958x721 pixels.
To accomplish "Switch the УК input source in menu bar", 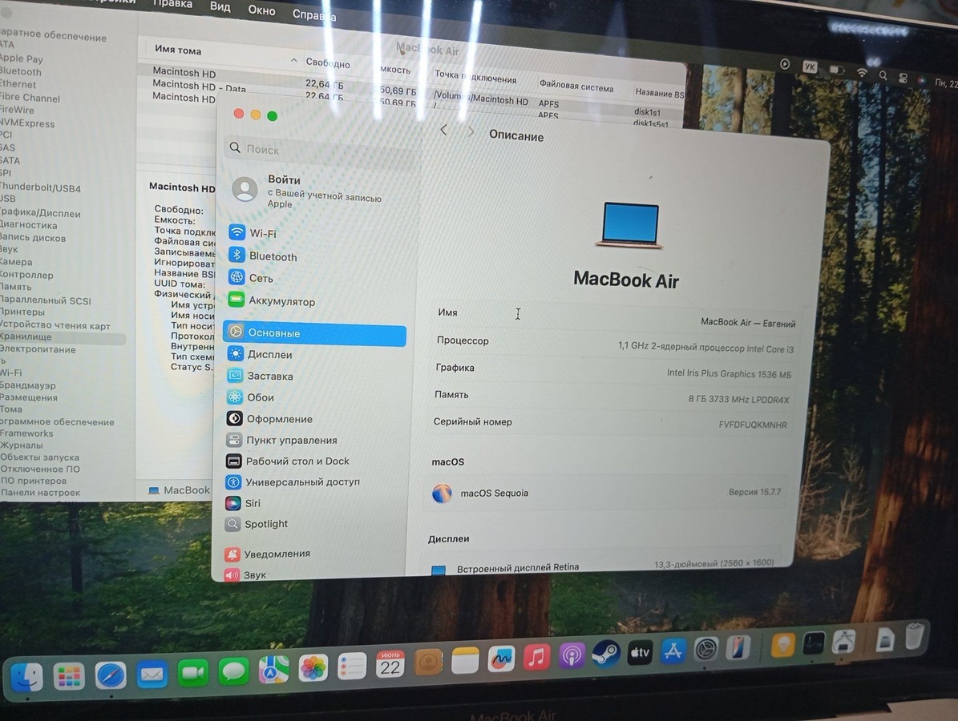I will click(810, 66).
